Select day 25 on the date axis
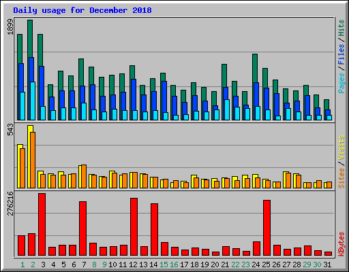Viewport: 349px width, 272px height. (x=266, y=265)
